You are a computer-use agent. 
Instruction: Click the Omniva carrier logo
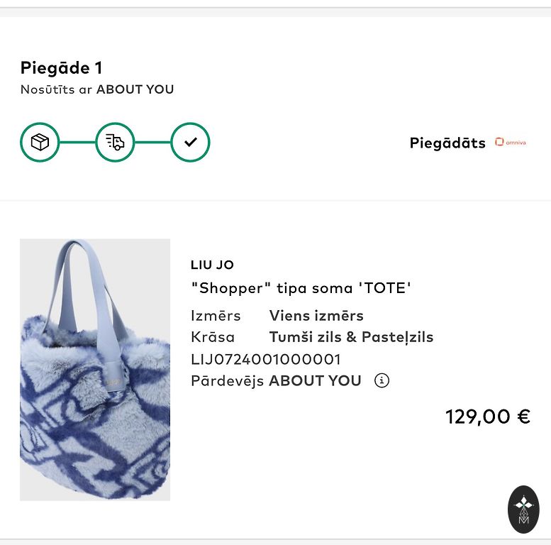coord(511,142)
